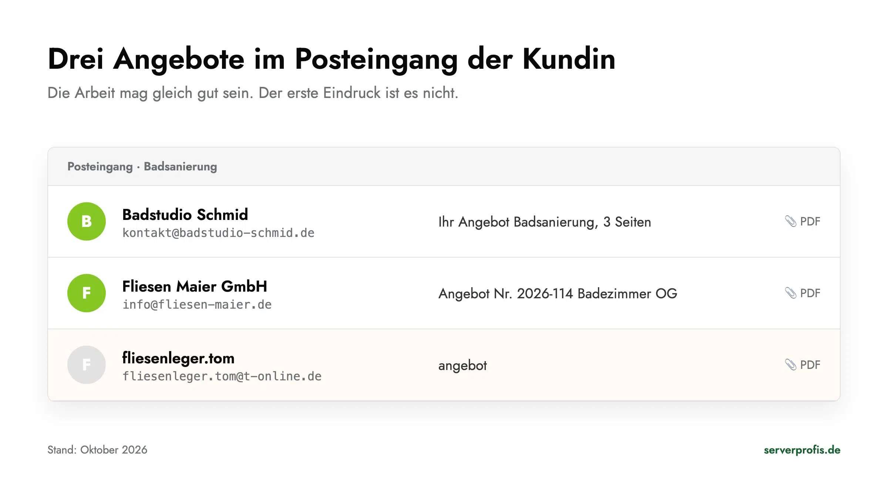
Task: Click the 'Stand: Oktober 2026' note
Action: point(97,450)
